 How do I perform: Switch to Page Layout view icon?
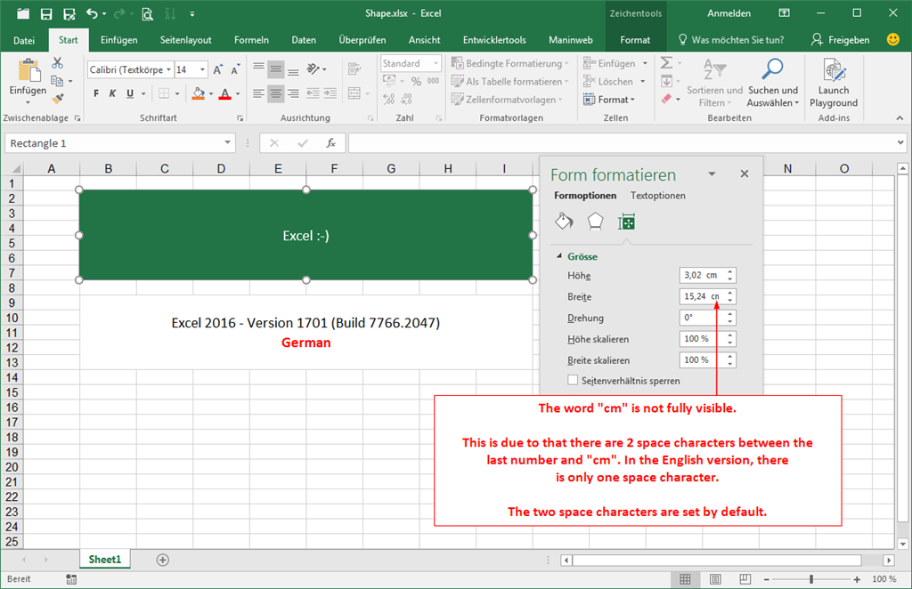tap(715, 579)
